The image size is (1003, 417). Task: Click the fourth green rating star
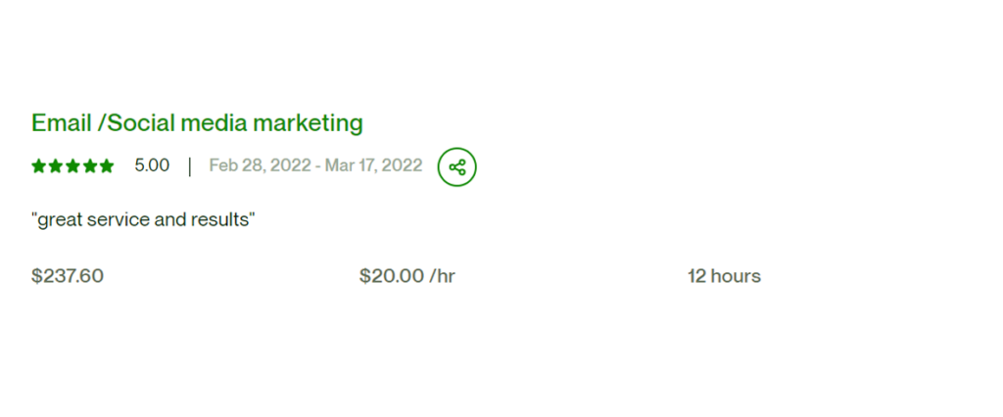(89, 166)
